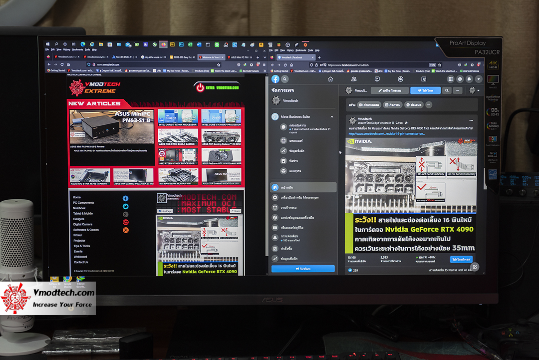Reload the Facebook page
Viewport: 539px width, 360px height.
[285, 64]
